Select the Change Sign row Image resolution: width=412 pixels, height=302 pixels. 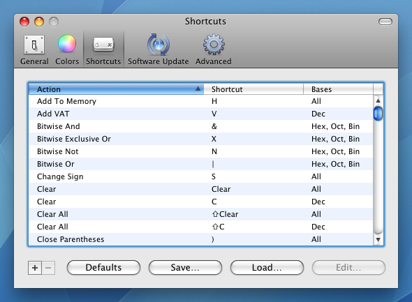pyautogui.click(x=200, y=177)
